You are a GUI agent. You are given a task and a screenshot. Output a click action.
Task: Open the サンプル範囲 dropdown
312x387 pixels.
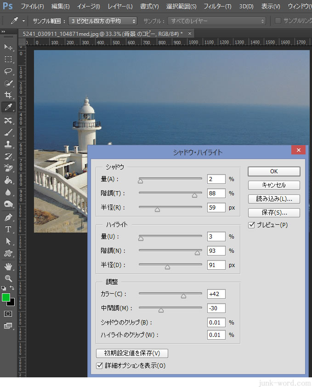[103, 21]
